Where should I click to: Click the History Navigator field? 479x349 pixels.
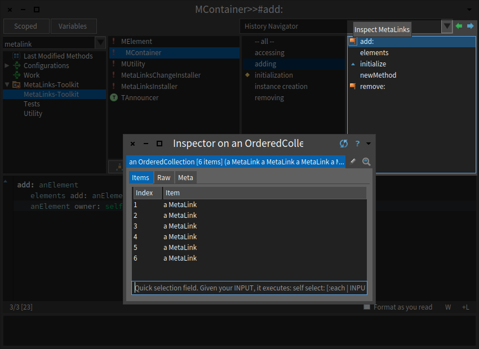(x=340, y=26)
